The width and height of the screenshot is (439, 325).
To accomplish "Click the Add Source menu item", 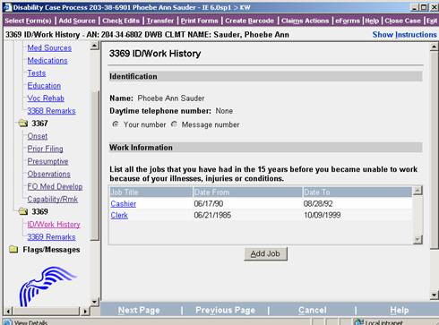I will tap(77, 21).
